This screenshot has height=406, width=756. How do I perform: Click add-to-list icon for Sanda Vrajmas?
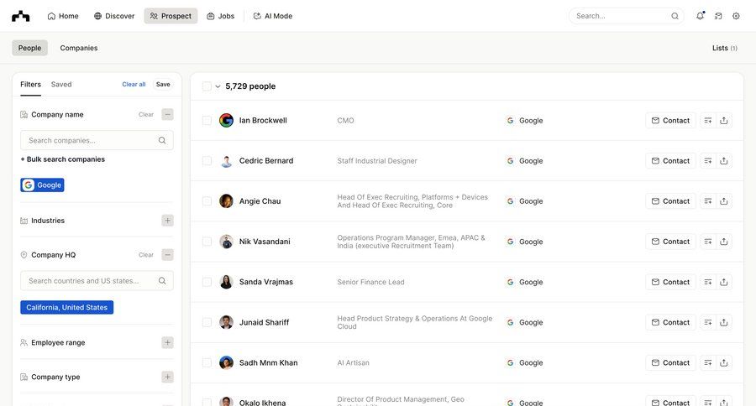point(708,282)
